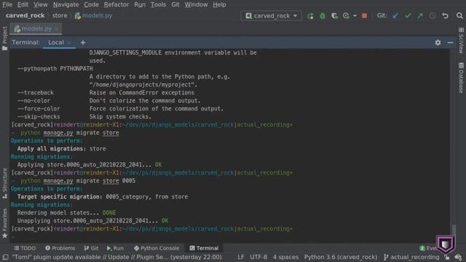Open the Run menu
The height and width of the screenshot is (262, 466).
click(140, 4)
